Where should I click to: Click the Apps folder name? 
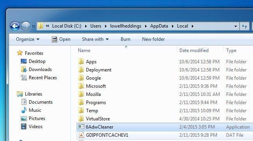click(91, 62)
